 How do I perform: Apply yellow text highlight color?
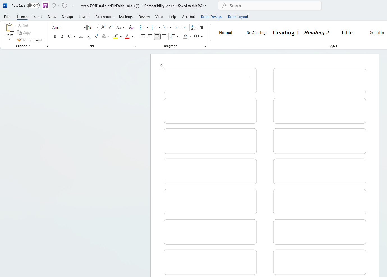[116, 36]
